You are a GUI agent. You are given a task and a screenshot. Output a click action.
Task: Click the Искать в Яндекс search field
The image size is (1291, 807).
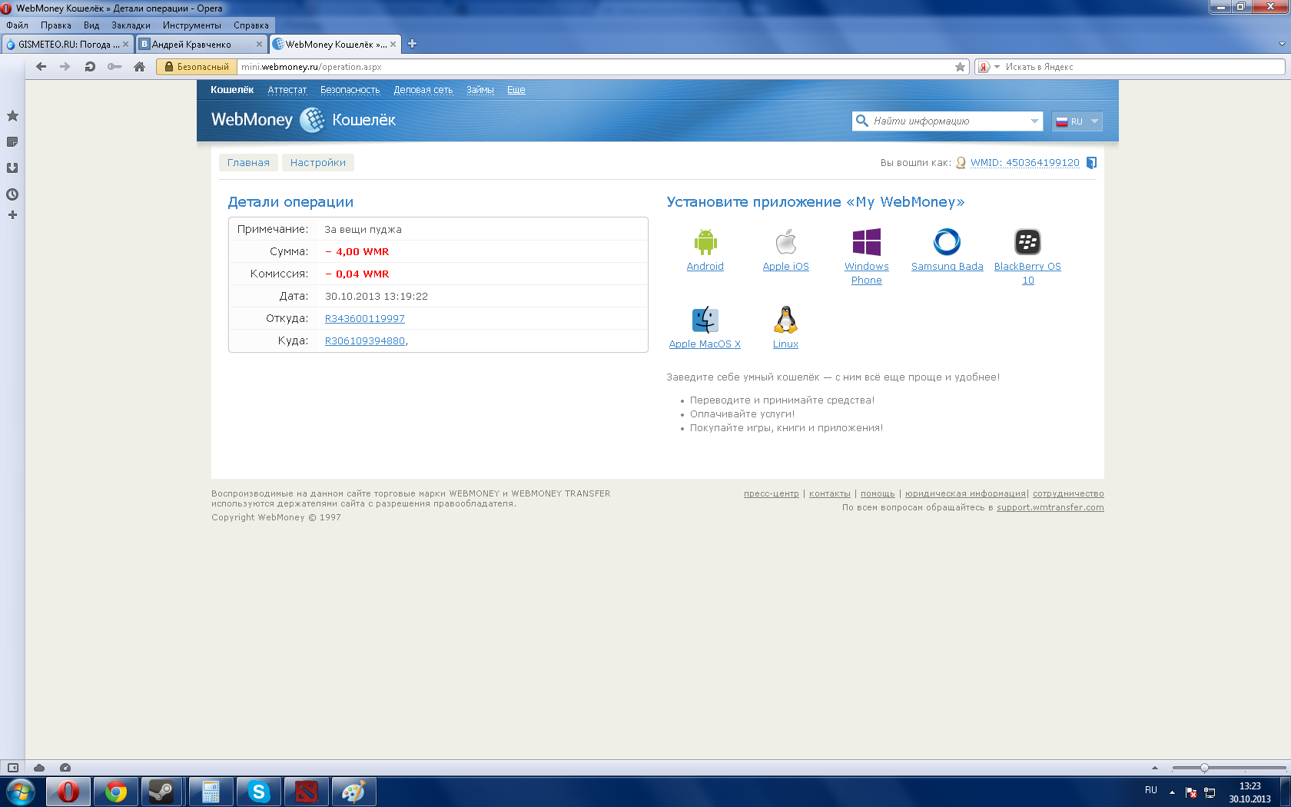pos(1143,67)
